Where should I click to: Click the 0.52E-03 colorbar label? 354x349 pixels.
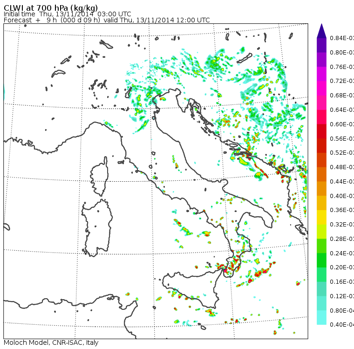342,153
